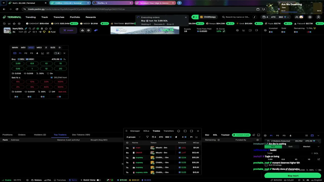Click the favorites star in ticker bar
Screen dimensions: 324x182
(x=14, y=24)
